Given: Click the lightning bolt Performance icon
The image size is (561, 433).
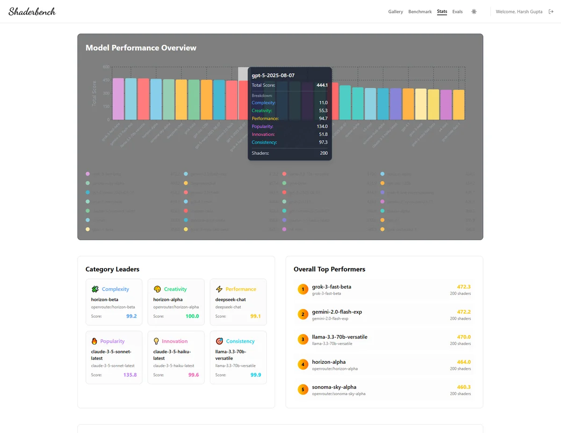Looking at the screenshot, I should coord(219,289).
